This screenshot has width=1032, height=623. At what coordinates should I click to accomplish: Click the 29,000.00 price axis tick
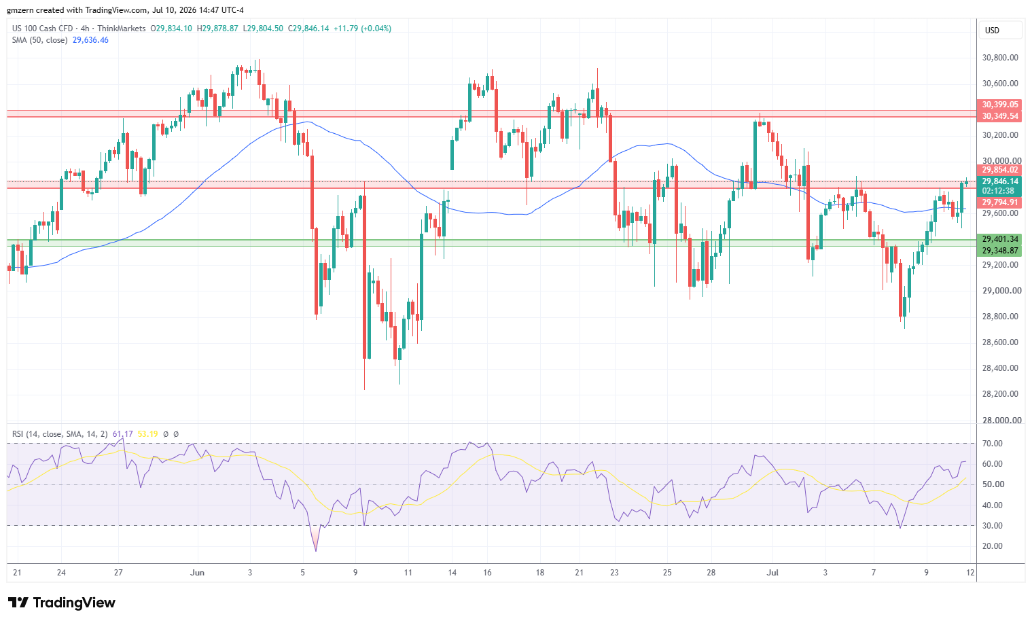tap(1001, 291)
